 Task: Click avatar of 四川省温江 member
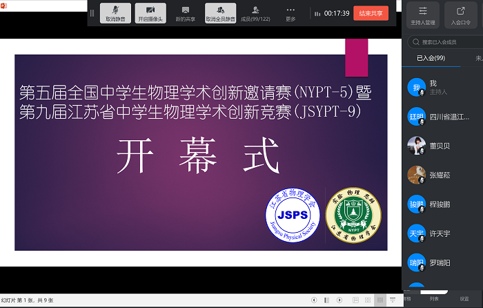[417, 117]
